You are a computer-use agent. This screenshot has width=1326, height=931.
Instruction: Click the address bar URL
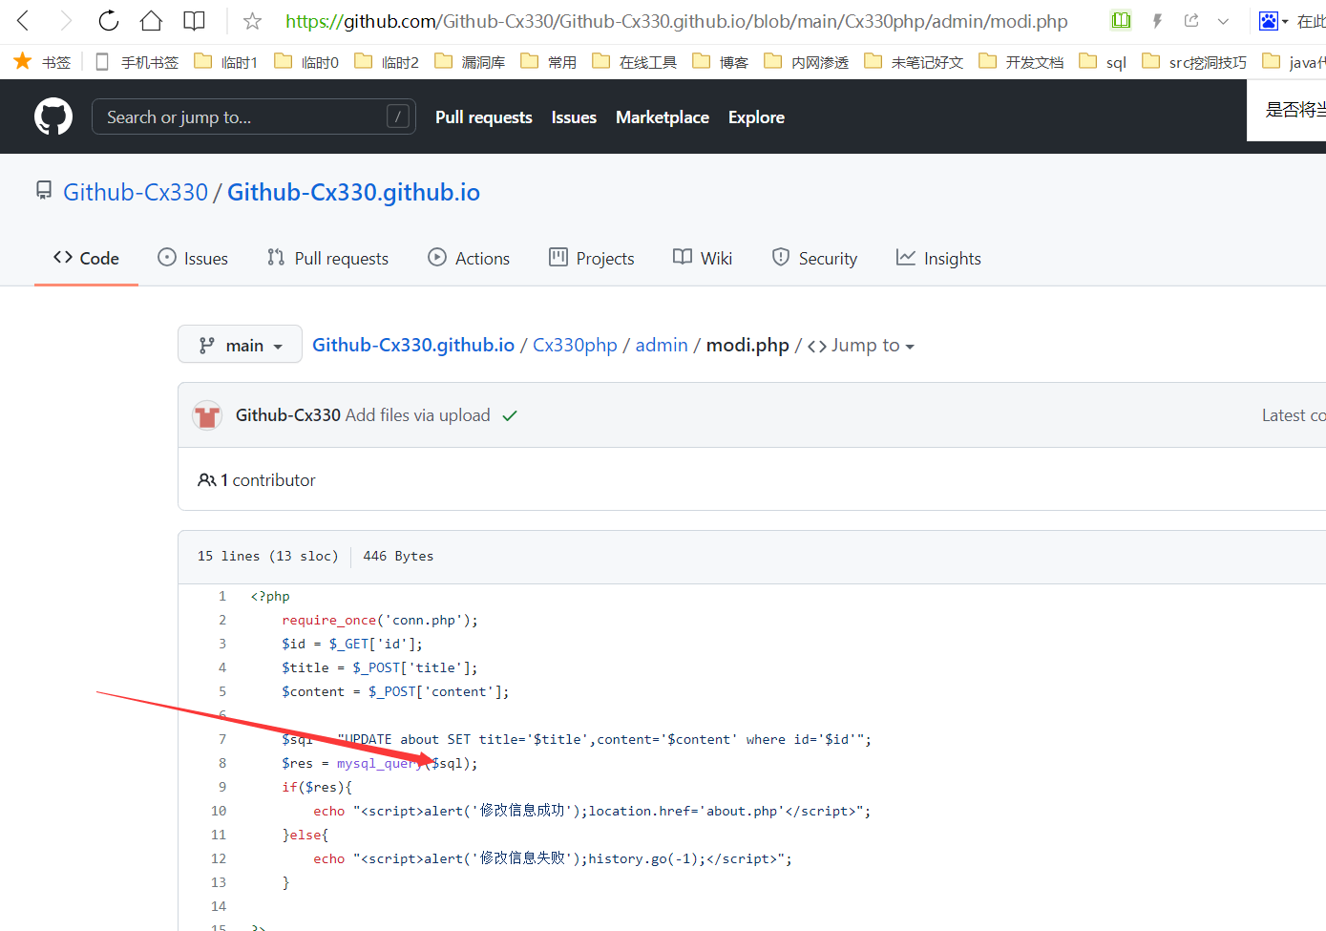[x=677, y=21]
